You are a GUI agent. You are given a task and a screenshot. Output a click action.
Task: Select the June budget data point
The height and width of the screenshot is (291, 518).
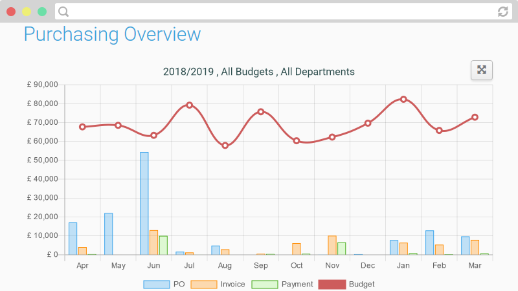coord(153,136)
